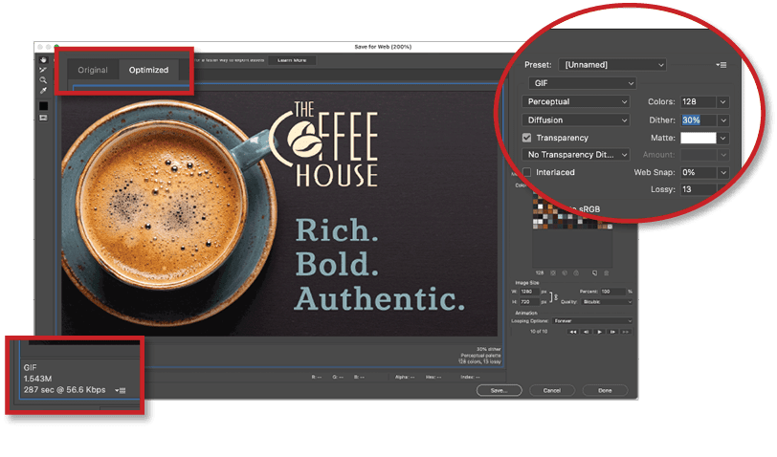777x457 pixels.
Task: Open the GIF file format dropdown
Action: (582, 83)
